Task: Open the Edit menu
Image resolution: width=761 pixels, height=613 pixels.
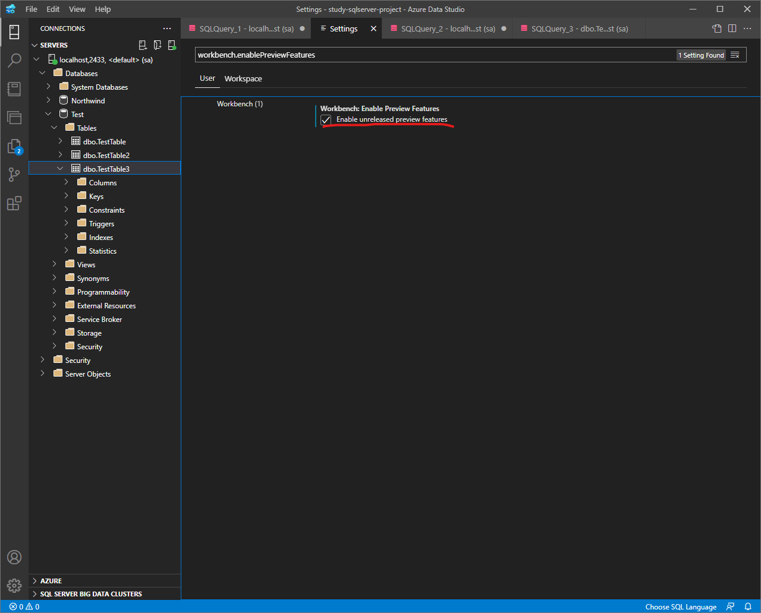Action: click(x=53, y=10)
